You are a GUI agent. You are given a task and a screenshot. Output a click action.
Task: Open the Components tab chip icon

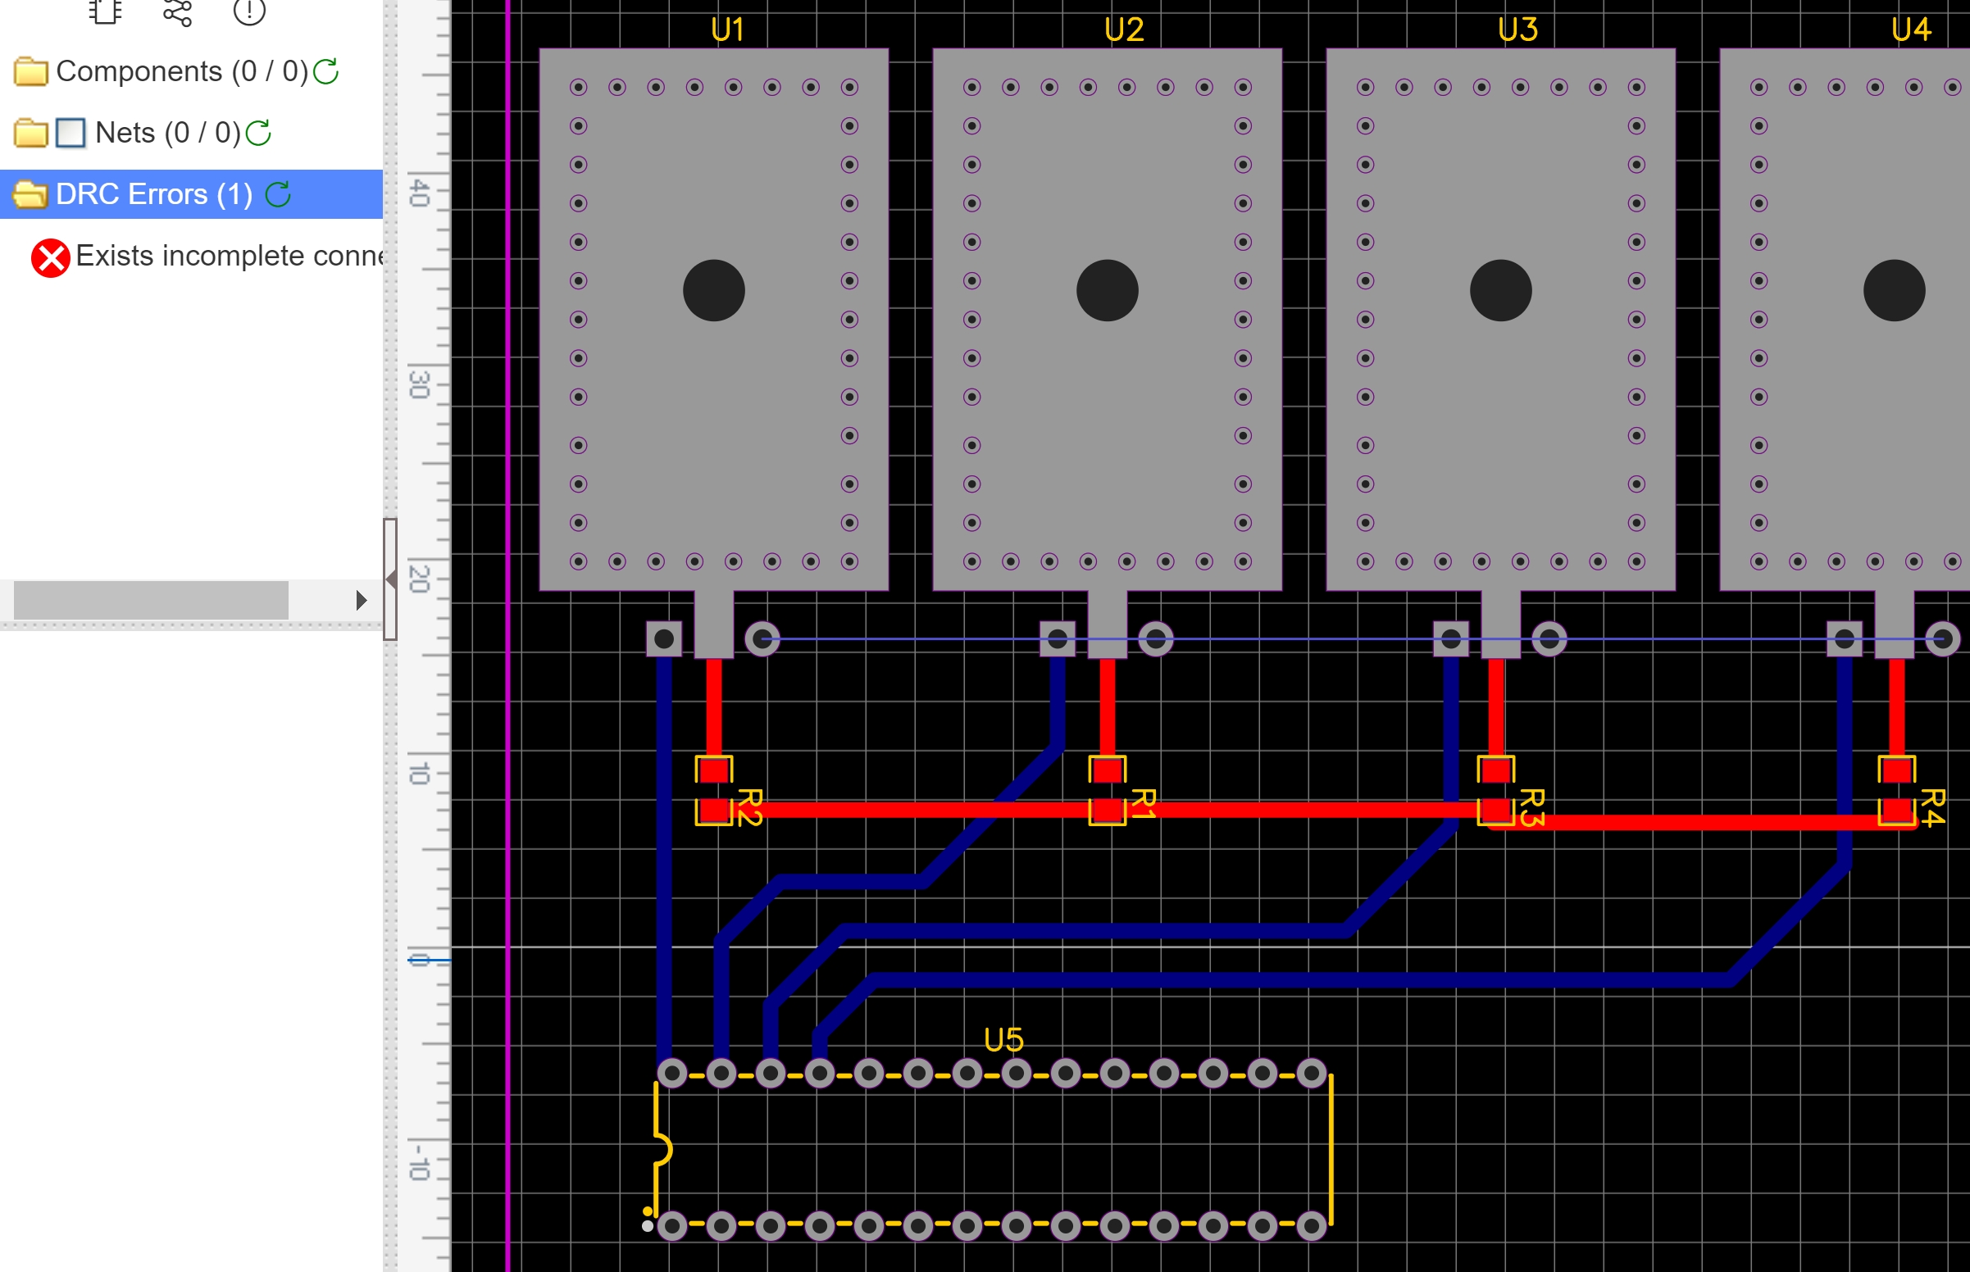click(105, 11)
